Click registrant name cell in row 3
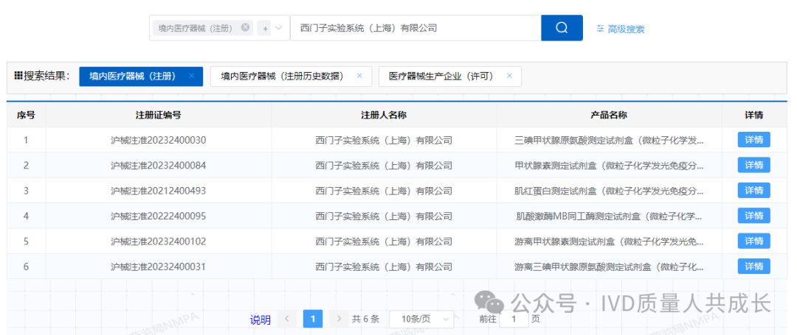The image size is (797, 335). pyautogui.click(x=383, y=191)
